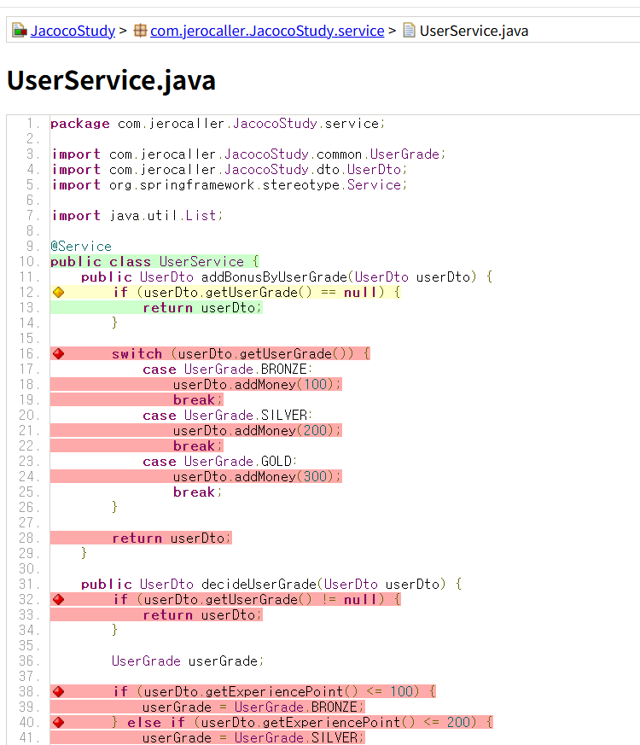Click red diamond marker on line 38
The image size is (640, 745).
pyautogui.click(x=58, y=692)
